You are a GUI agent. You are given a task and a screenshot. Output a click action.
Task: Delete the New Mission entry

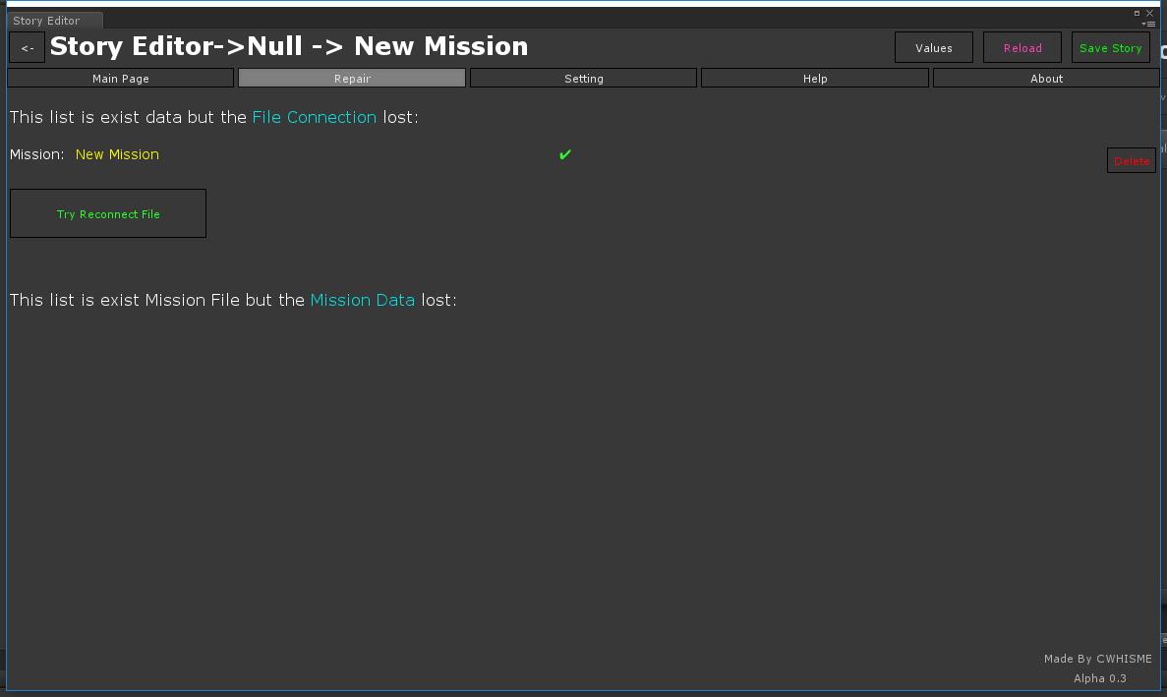(x=1131, y=161)
